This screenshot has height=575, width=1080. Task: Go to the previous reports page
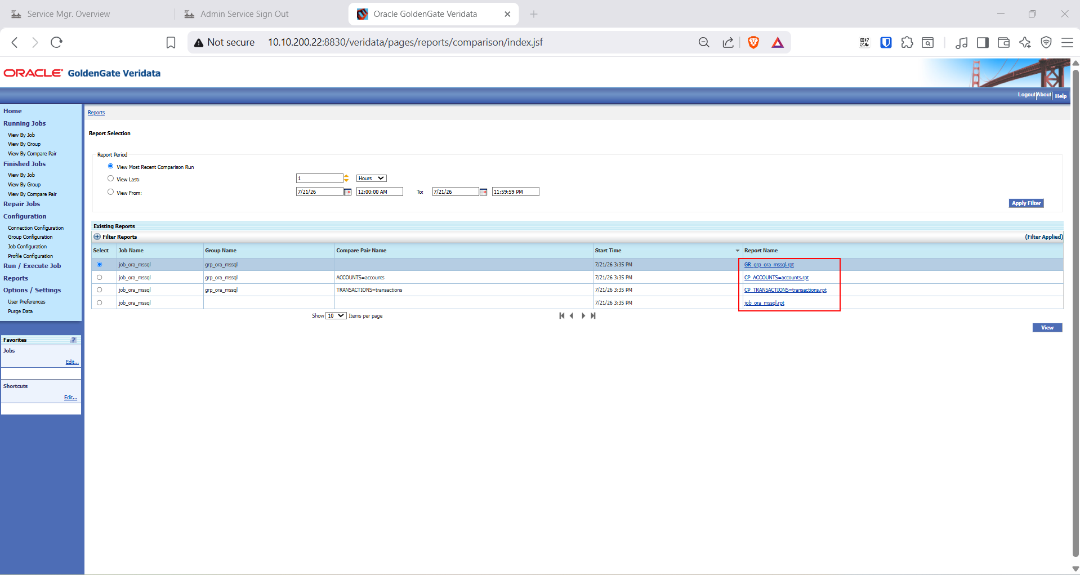(x=572, y=316)
